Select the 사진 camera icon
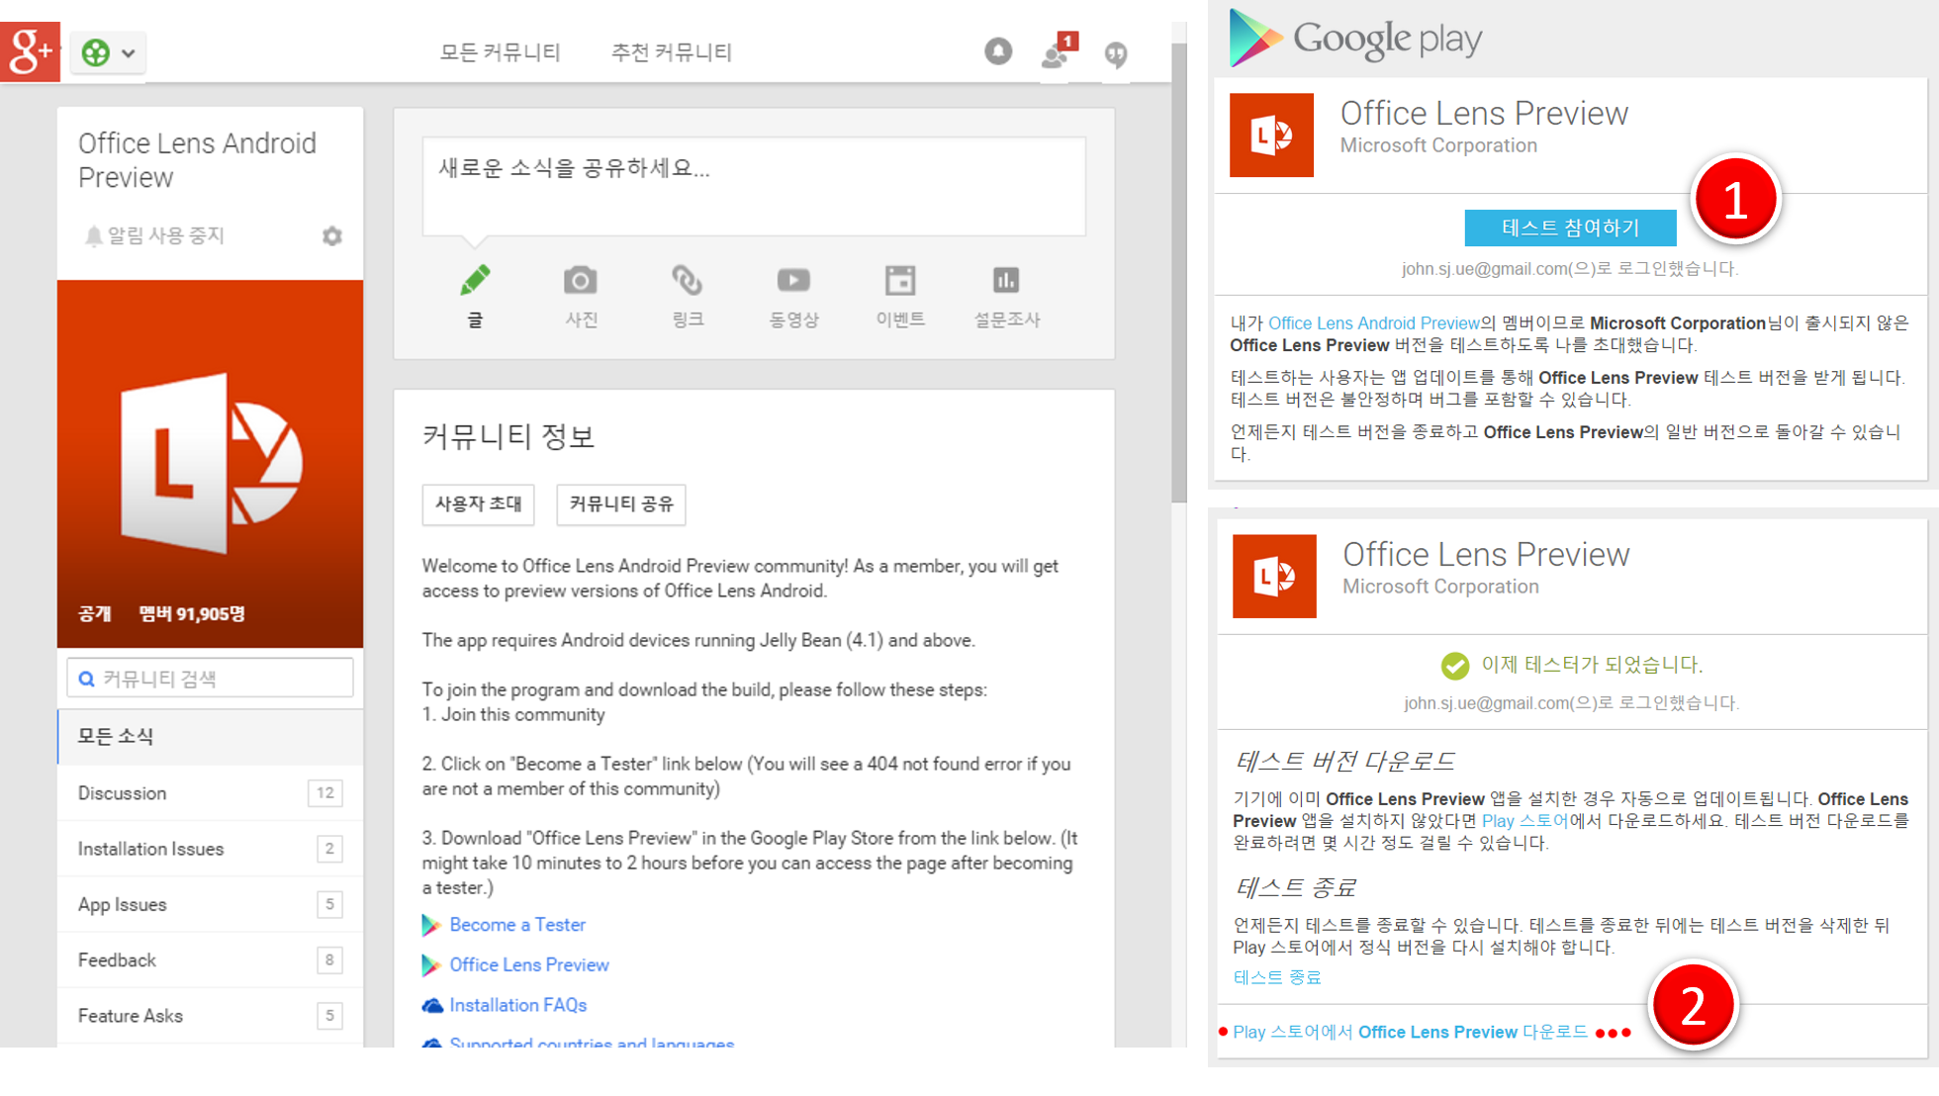 point(581,282)
